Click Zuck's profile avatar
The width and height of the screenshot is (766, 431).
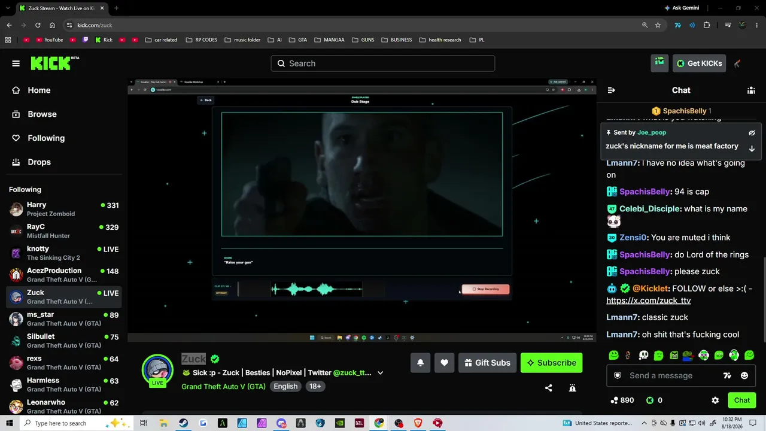[x=157, y=369]
